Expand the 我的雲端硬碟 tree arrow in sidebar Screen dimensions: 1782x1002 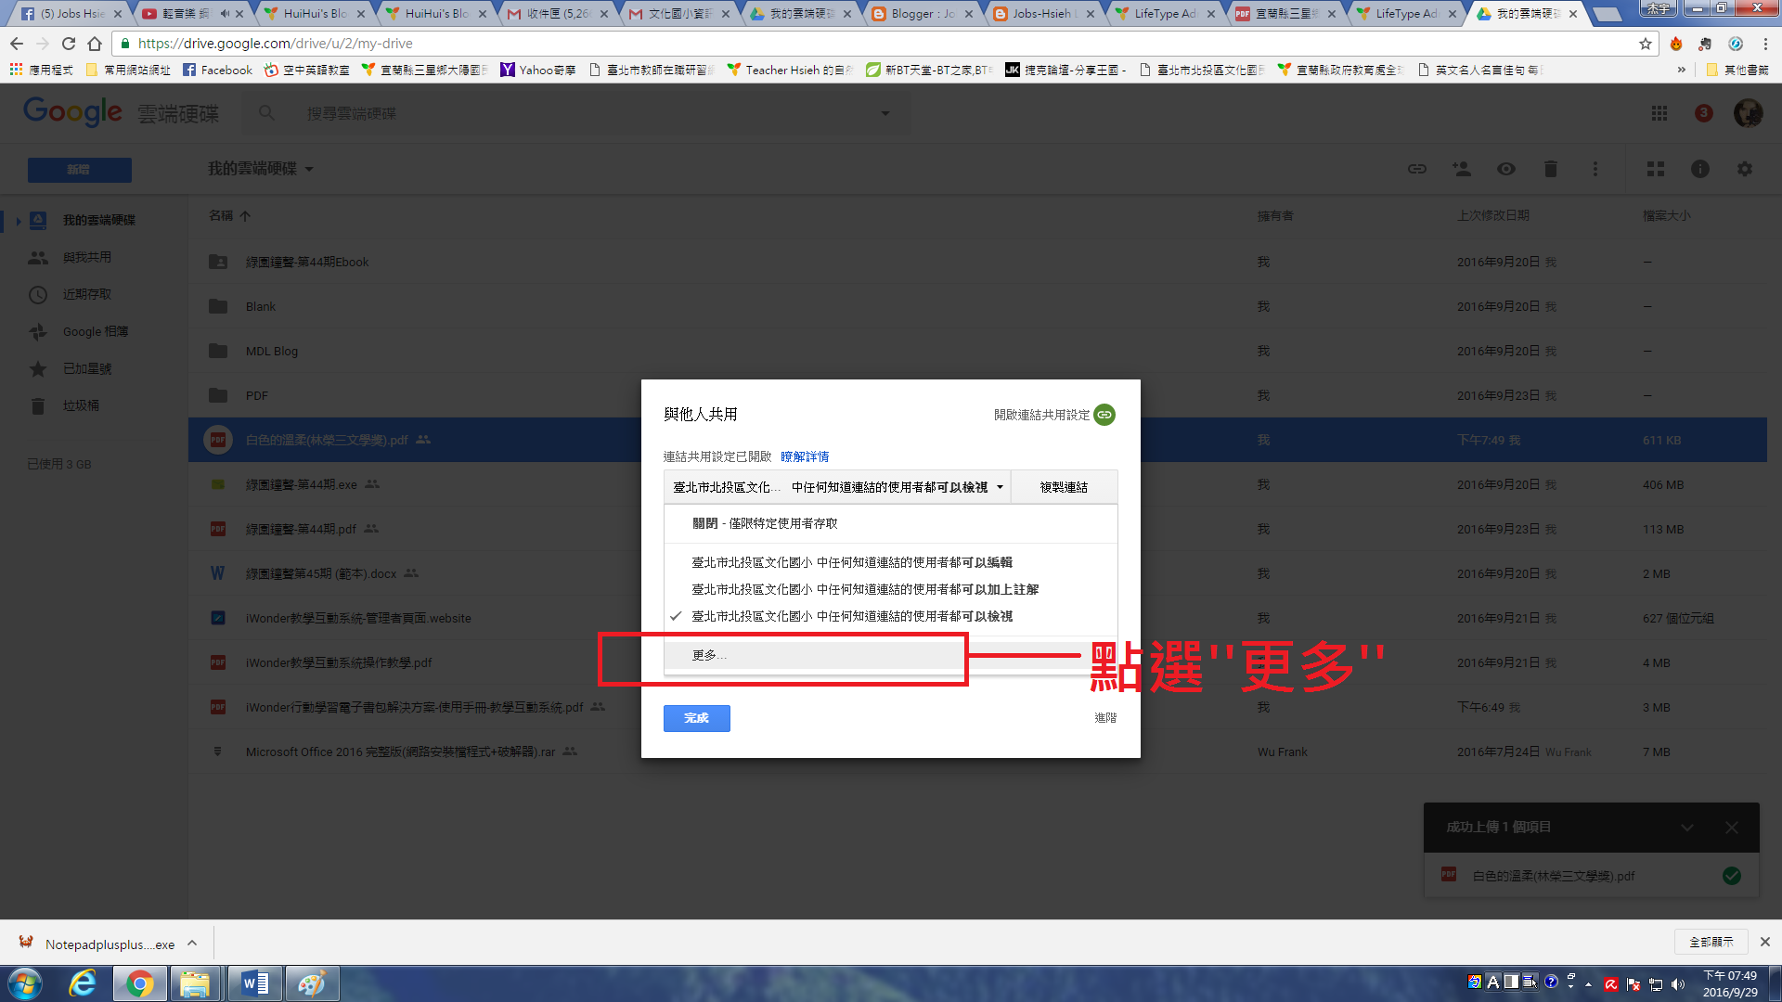click(18, 220)
